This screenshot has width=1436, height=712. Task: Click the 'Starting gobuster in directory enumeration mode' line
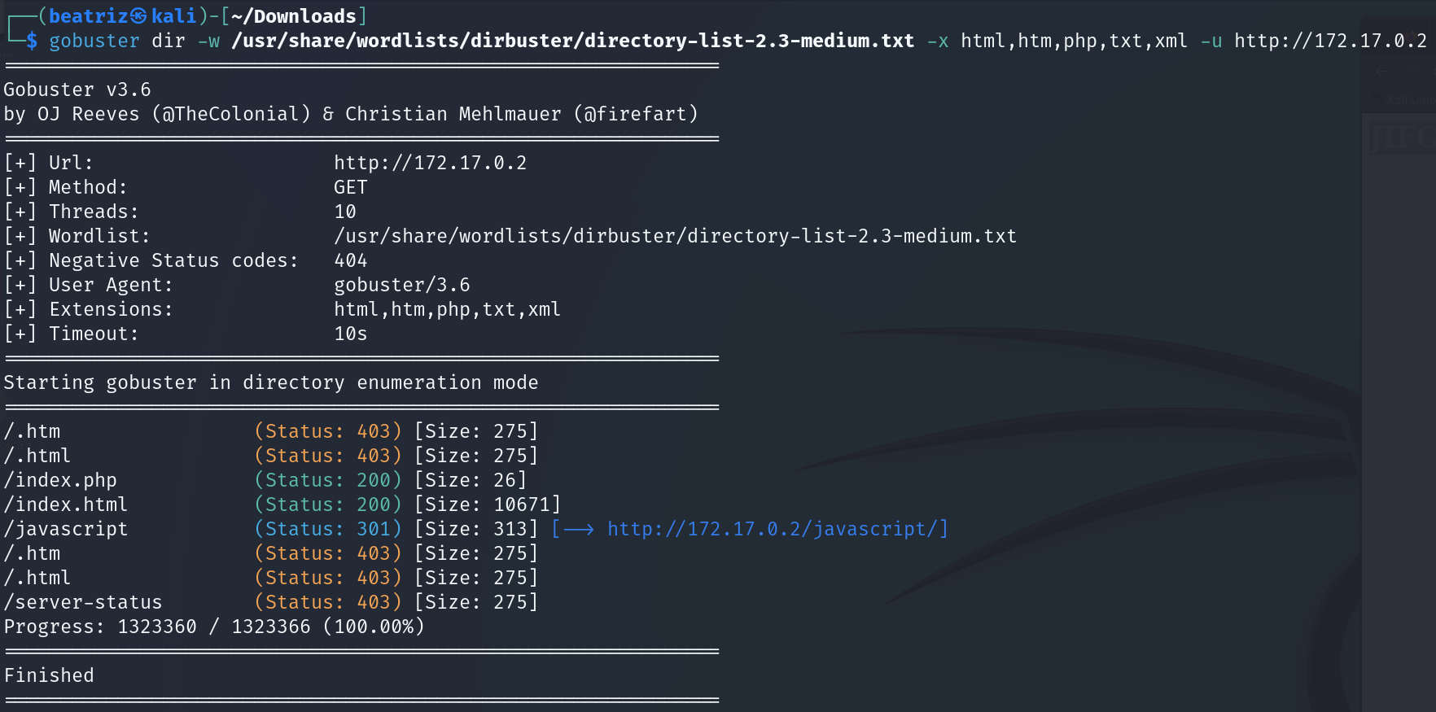click(x=271, y=382)
